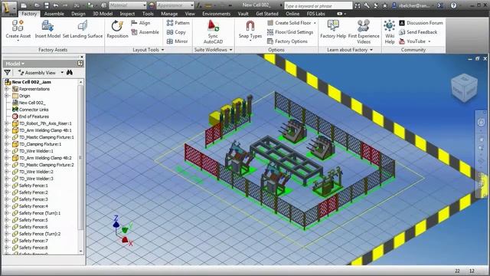490x276 pixels.
Task: Open Snap Types magnet tool
Action: point(250,30)
